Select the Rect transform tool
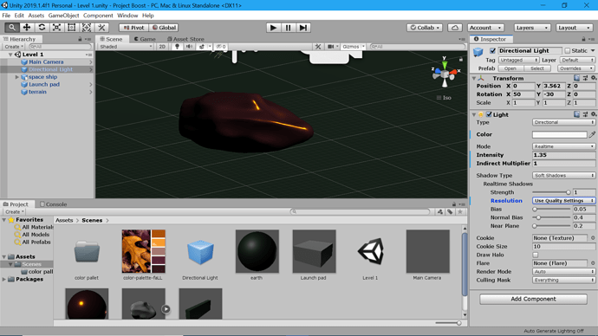598x336 pixels. coord(71,28)
